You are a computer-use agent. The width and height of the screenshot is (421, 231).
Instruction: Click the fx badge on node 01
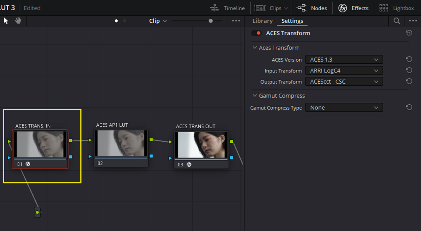(28, 164)
